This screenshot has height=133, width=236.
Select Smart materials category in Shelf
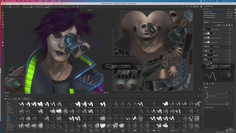pyautogui.click(x=10, y=126)
